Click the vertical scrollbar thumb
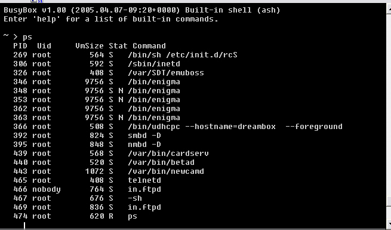 pos(389,201)
